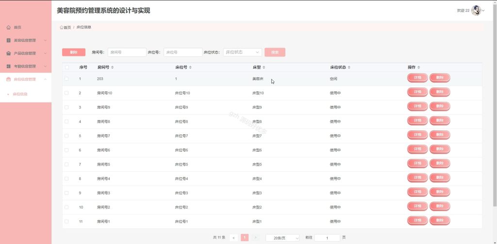Check the 房间号8 row checkbox
The image size is (497, 244).
66,122
